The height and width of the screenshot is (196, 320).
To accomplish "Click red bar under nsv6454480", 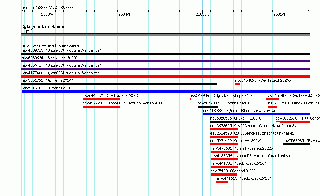I will point(272,99).
